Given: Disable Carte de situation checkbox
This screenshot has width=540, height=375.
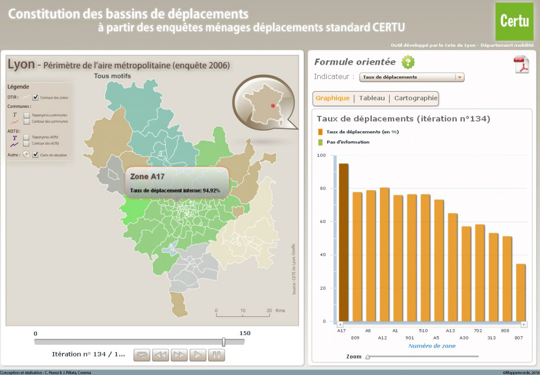Looking at the screenshot, I should (x=36, y=155).
